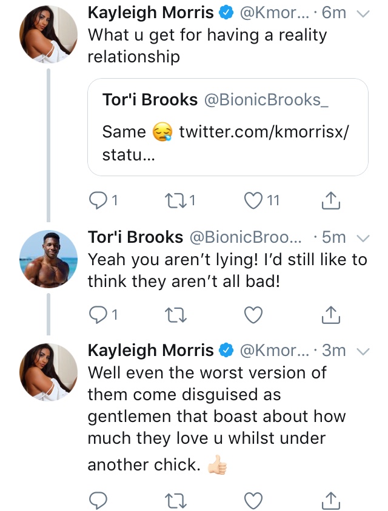Like the tweet with 11 likes
388x511 pixels.
(253, 200)
